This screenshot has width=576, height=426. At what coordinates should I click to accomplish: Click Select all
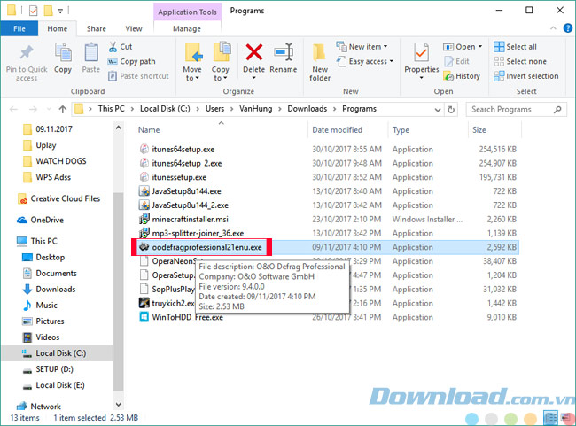[516, 47]
